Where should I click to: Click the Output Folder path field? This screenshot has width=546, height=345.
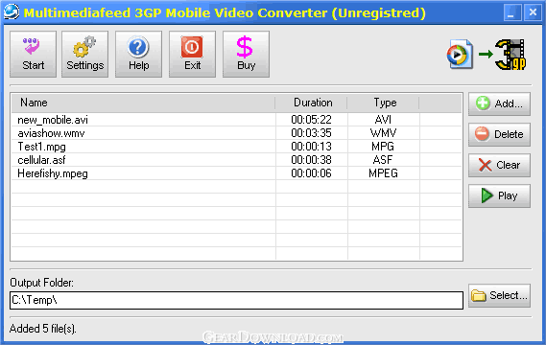236,300
